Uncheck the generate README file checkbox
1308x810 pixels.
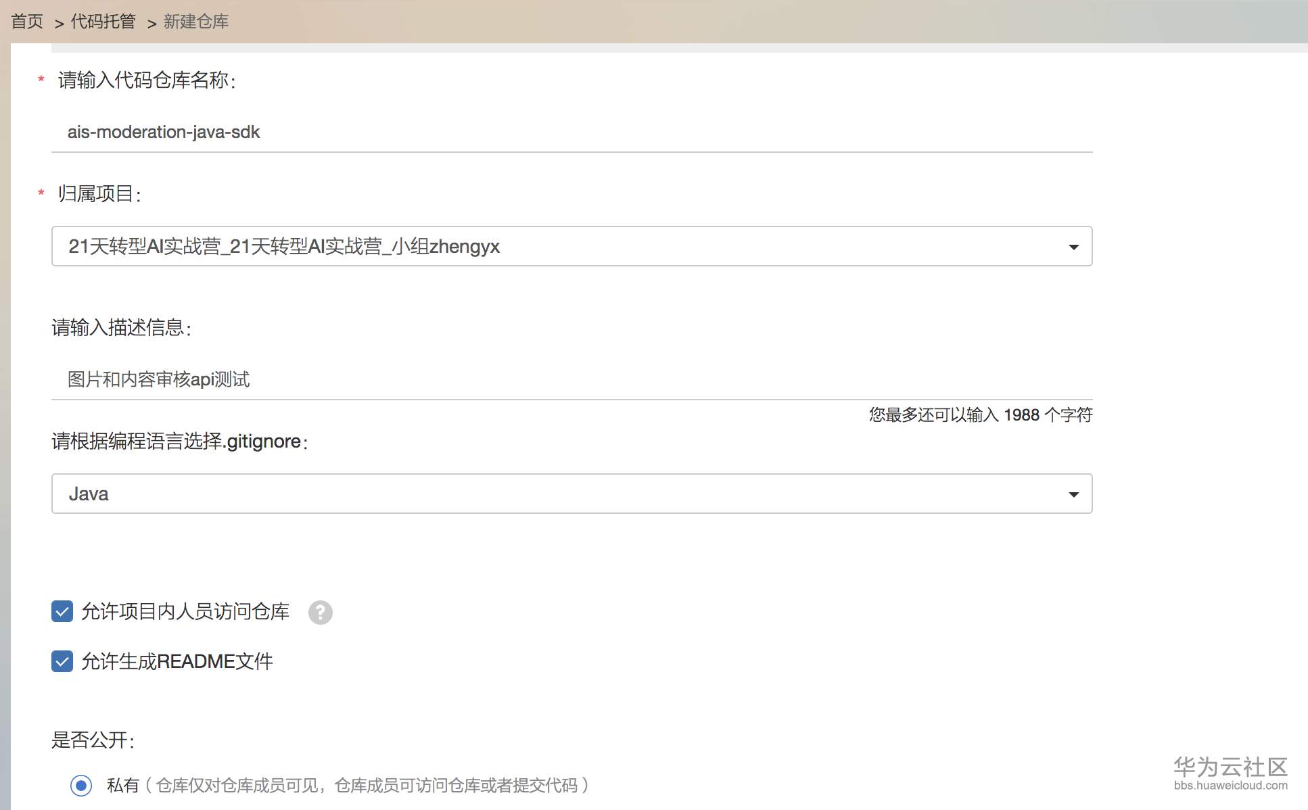[x=62, y=661]
